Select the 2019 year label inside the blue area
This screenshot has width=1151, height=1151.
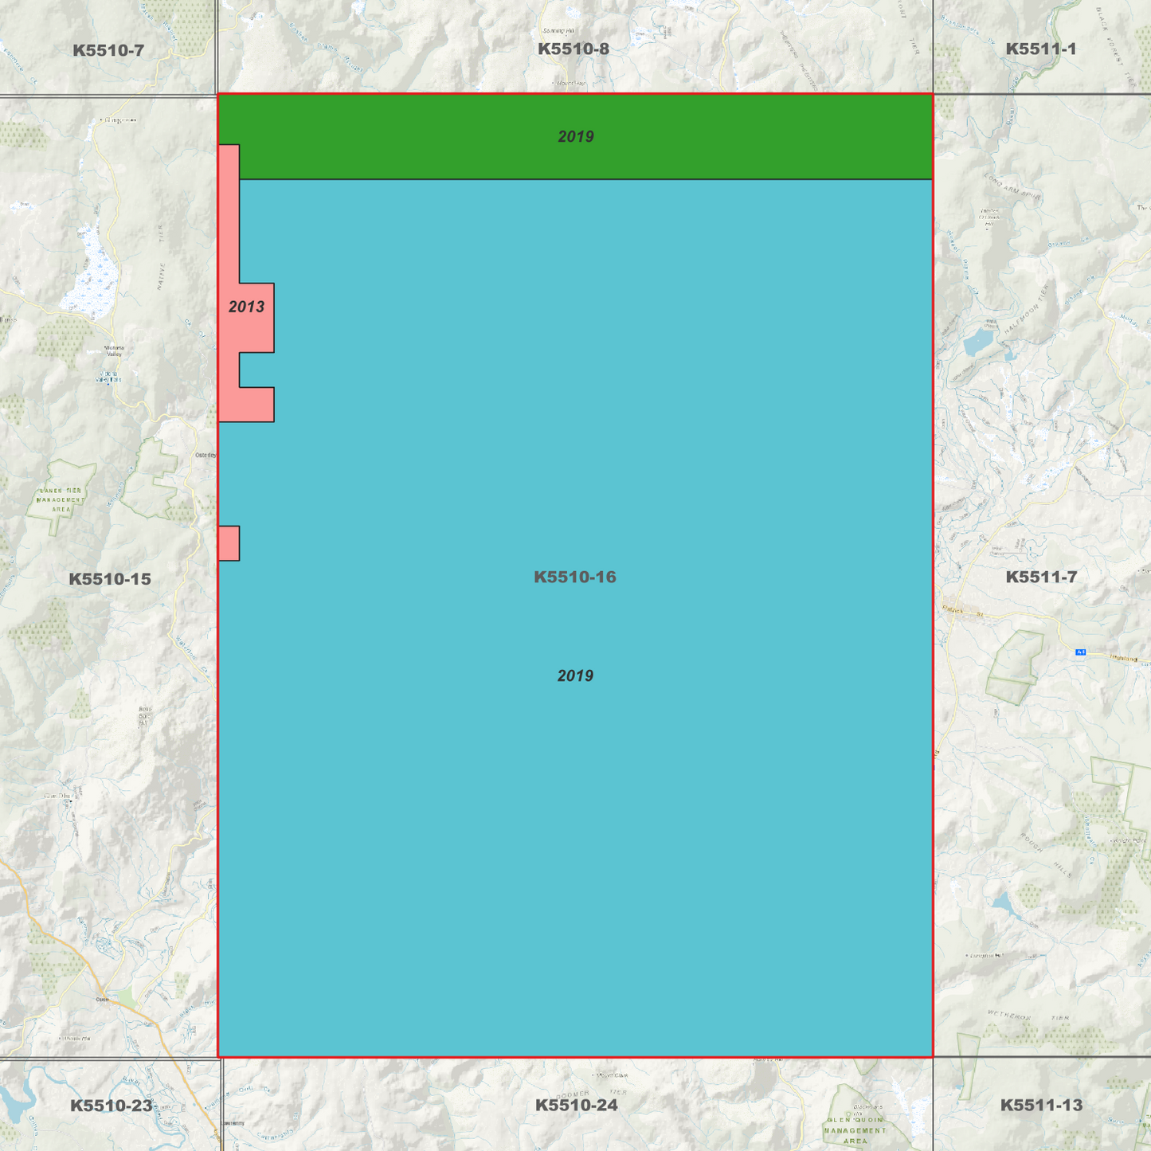[x=575, y=675]
